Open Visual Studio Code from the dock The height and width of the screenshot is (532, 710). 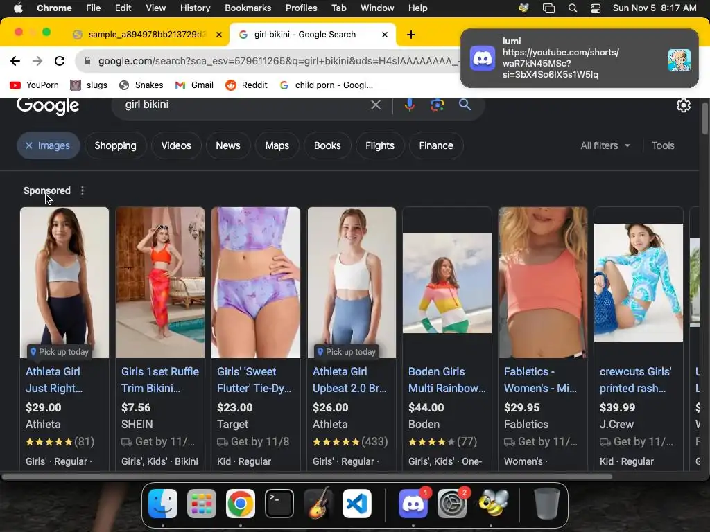click(357, 504)
